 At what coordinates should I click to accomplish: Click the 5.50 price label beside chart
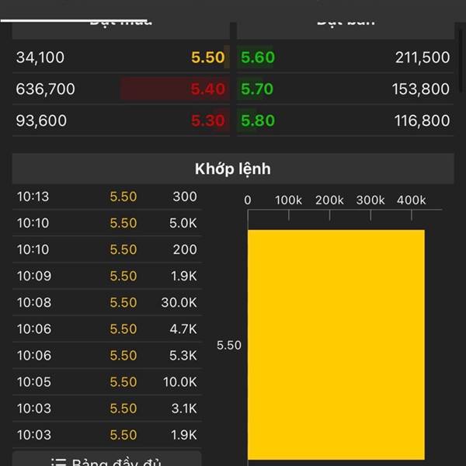(x=228, y=345)
